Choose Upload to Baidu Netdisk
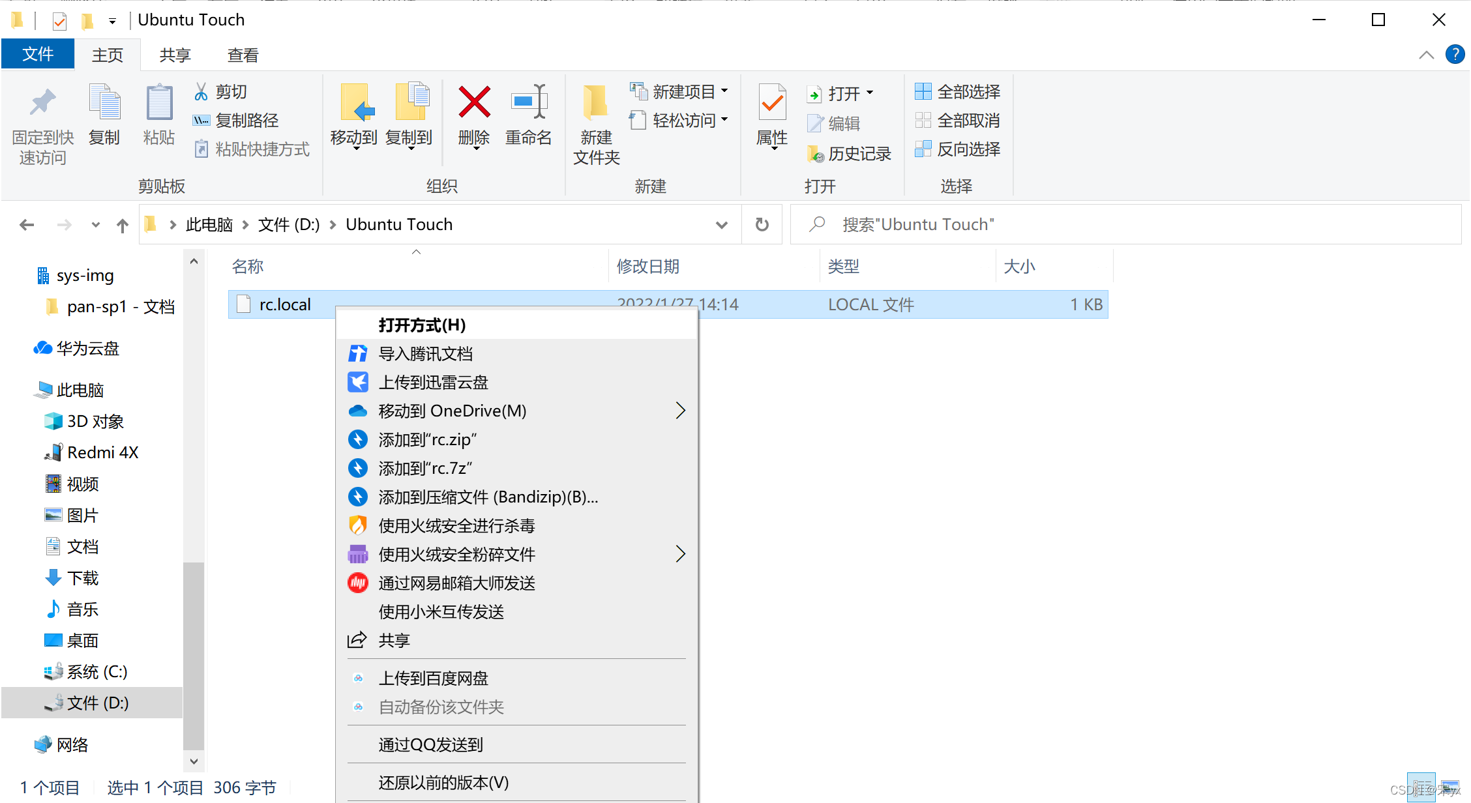This screenshot has height=803, width=1471. point(516,679)
